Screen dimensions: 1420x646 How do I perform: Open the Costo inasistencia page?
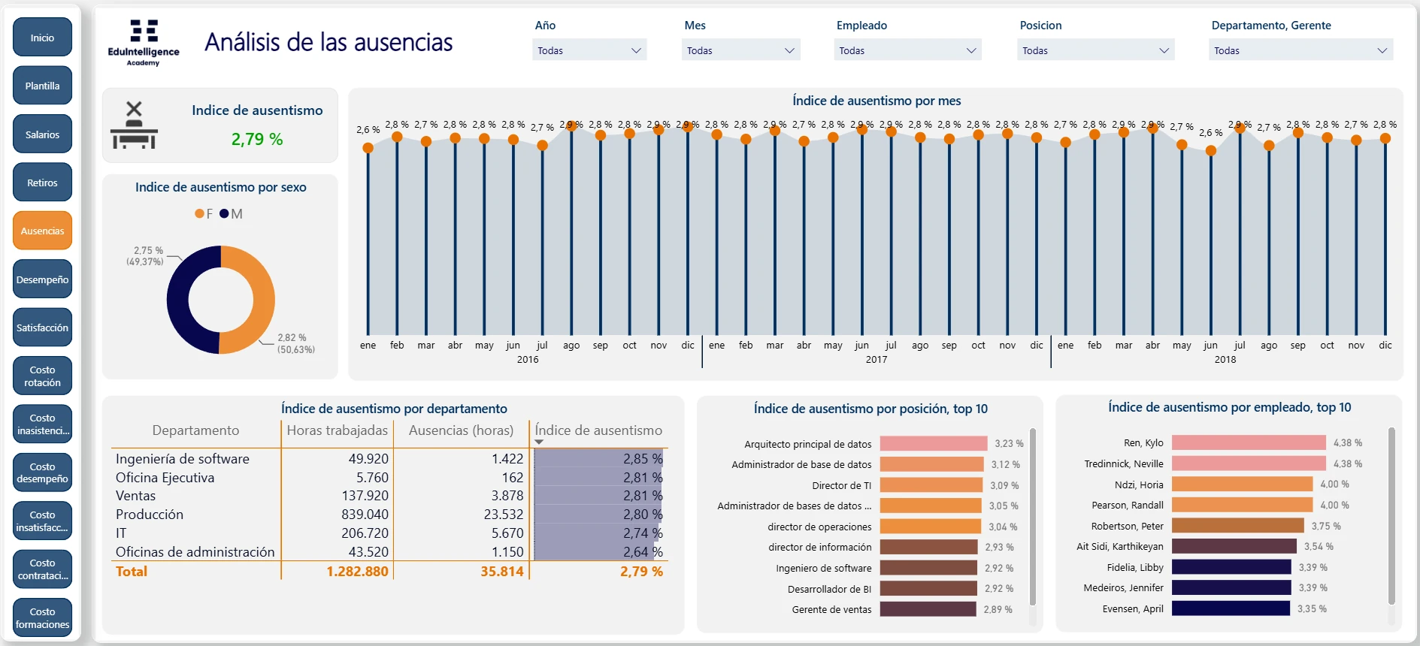point(42,424)
